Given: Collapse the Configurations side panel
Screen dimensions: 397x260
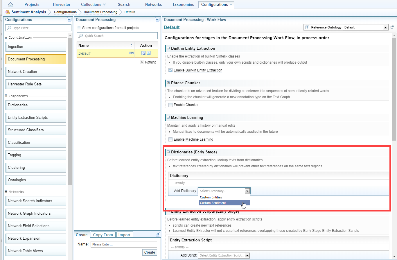Looking at the screenshot, I should [69, 19].
